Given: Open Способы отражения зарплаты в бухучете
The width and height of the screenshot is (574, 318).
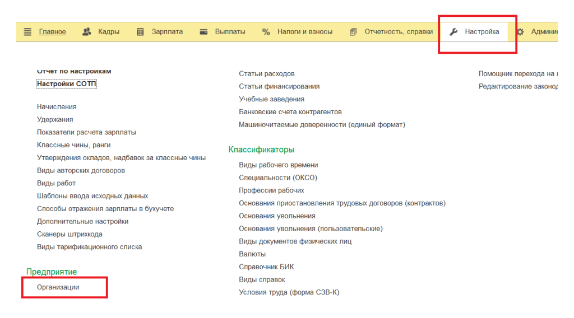Looking at the screenshot, I should click(x=105, y=209).
